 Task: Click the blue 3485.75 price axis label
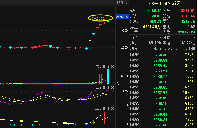coord(122,17)
